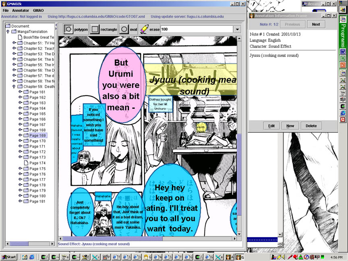Click the split-pane collapse arrow beside the tree
Screen dimensions: 348x261
[56, 25]
